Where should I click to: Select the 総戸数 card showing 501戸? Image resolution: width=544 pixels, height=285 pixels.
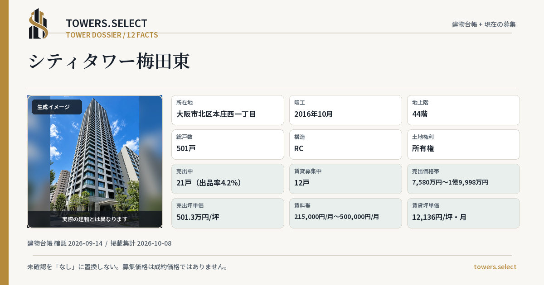228,144
